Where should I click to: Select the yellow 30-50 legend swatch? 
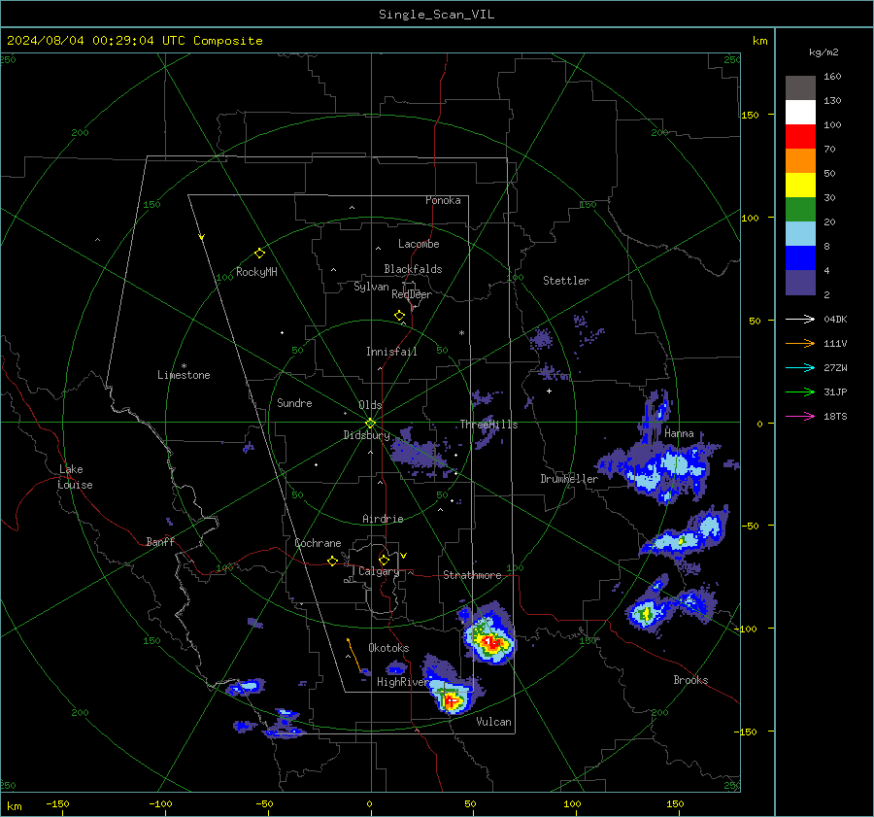(800, 186)
